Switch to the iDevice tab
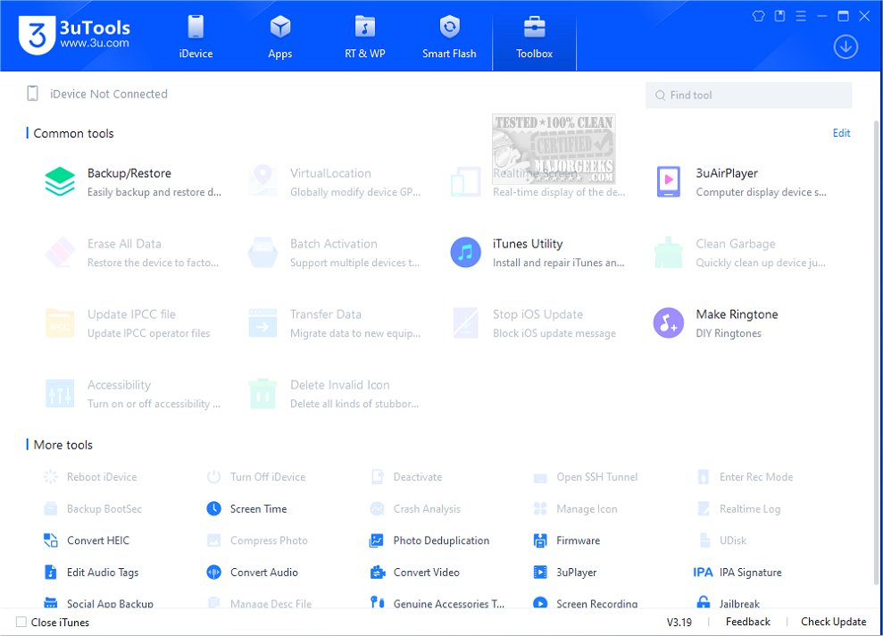Screen dimensions: 883x636 (196, 37)
